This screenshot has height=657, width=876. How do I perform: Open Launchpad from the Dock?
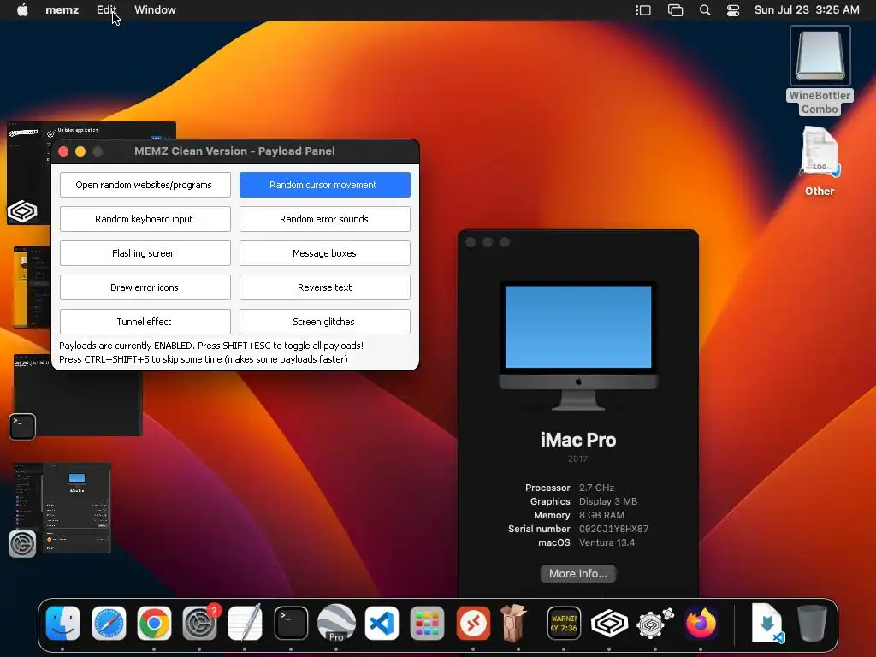pos(428,623)
